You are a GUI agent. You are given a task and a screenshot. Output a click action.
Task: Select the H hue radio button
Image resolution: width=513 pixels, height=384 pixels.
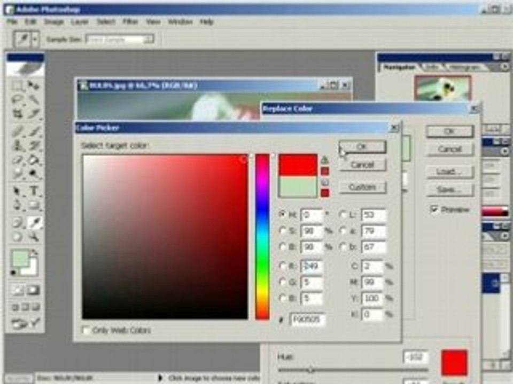click(x=282, y=214)
